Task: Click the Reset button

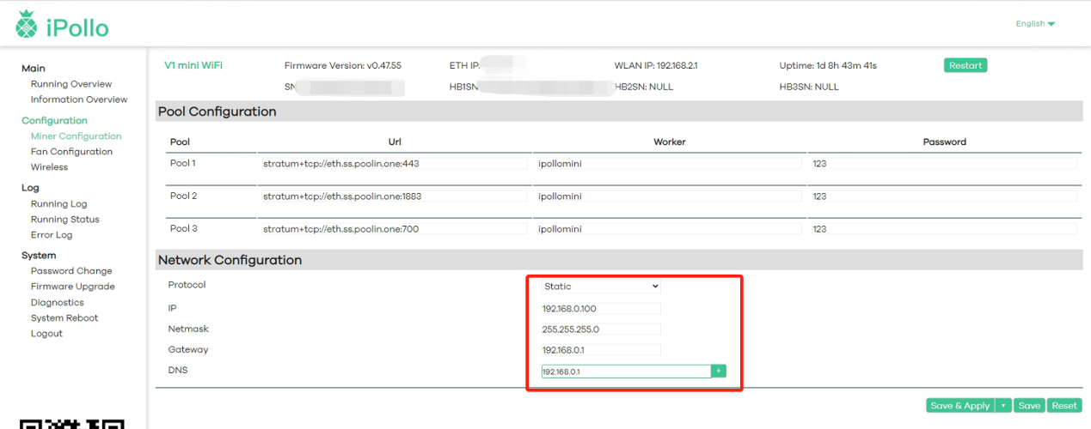Action: [1064, 406]
